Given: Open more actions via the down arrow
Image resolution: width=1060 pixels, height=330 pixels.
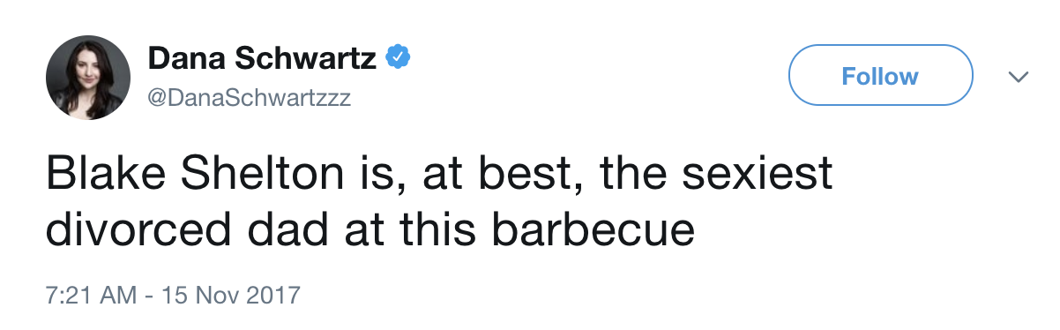Looking at the screenshot, I should pos(1019,78).
